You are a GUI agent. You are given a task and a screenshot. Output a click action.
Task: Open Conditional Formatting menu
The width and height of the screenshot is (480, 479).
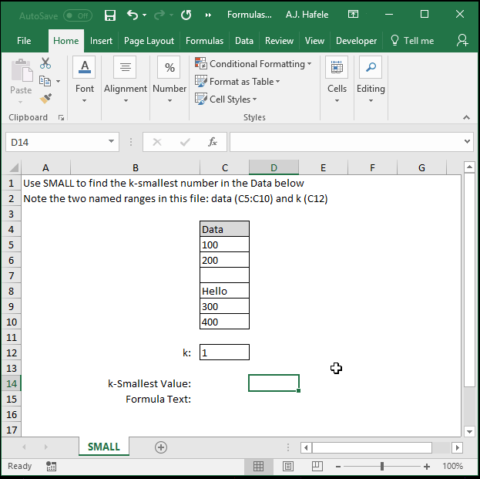coord(253,64)
